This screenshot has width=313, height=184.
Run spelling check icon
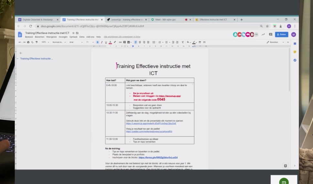[x=32, y=42]
